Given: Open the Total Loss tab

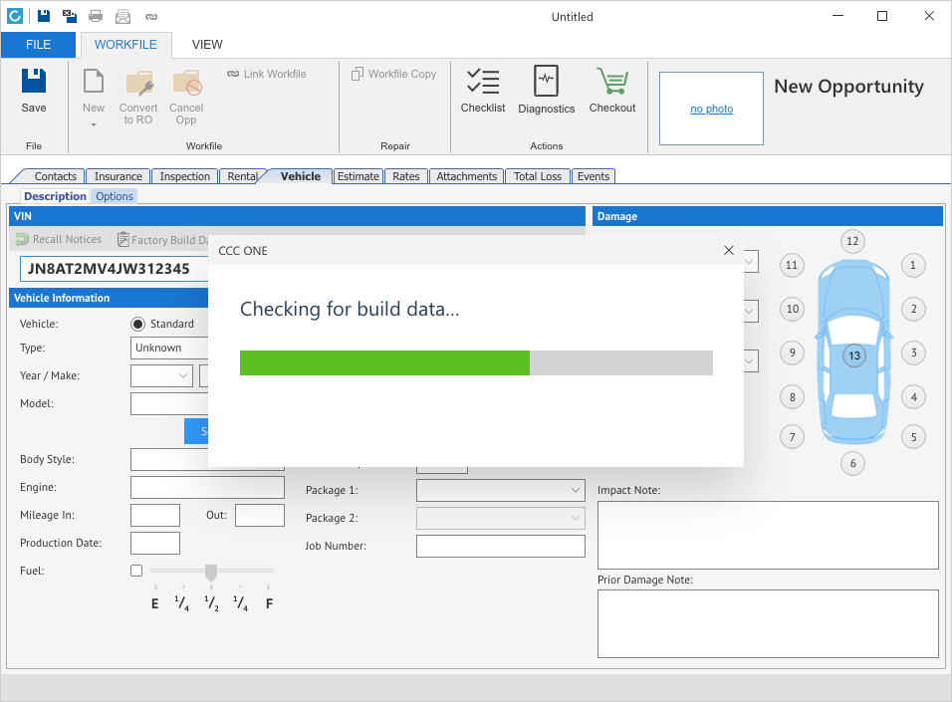Looking at the screenshot, I should pyautogui.click(x=538, y=176).
